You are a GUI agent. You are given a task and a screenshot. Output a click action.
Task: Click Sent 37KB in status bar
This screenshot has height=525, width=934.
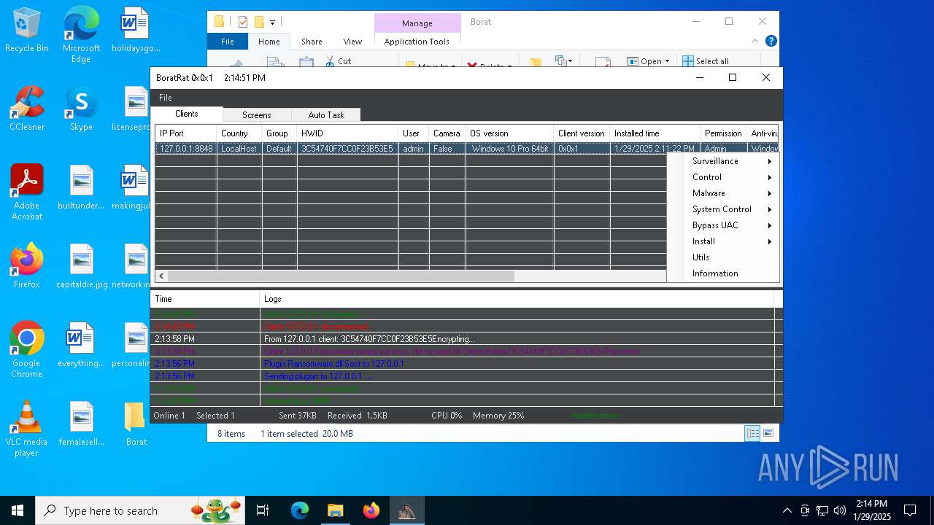click(298, 416)
